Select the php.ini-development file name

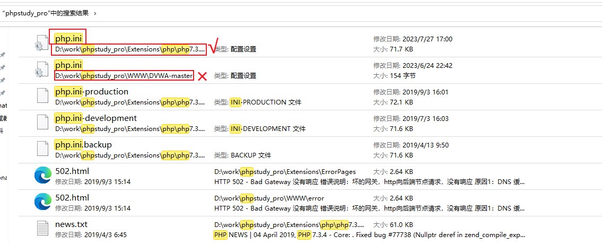[x=95, y=118]
